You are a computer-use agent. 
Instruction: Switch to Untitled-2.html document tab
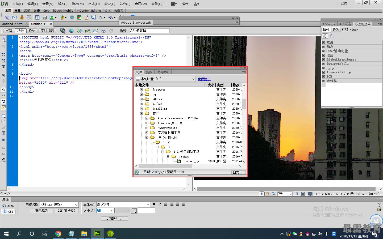click(13, 24)
